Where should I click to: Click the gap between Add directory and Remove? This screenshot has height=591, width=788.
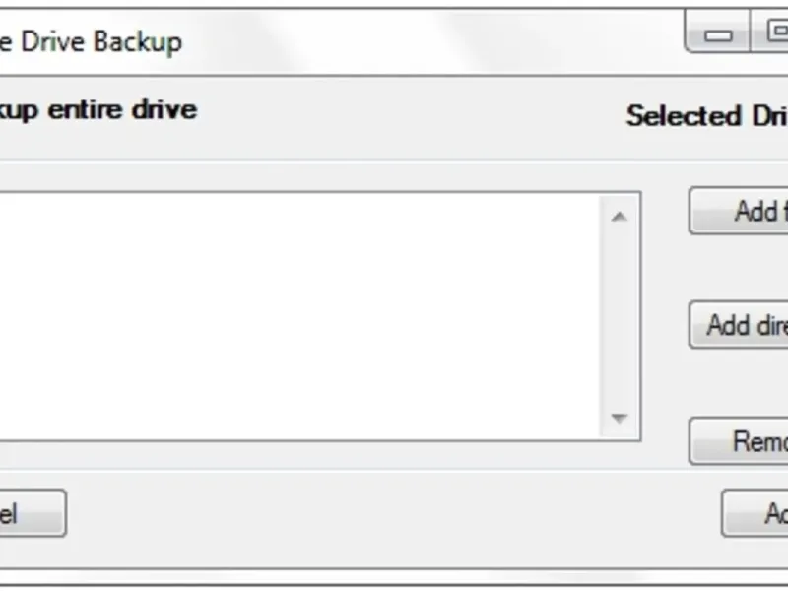pyautogui.click(x=739, y=384)
